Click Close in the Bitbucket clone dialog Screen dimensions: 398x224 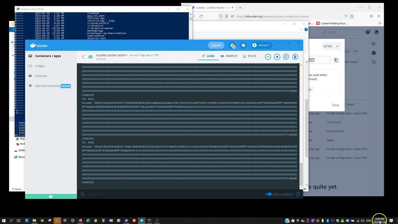click(x=335, y=105)
